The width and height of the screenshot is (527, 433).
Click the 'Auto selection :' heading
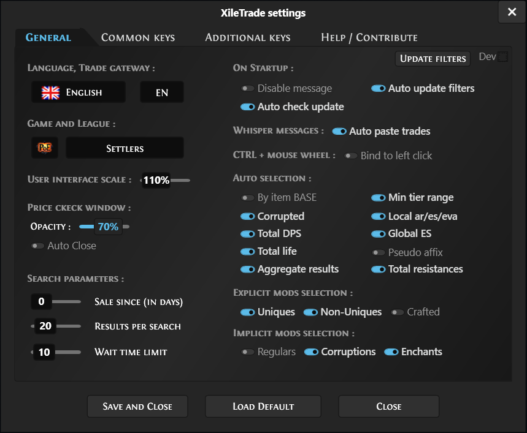pos(272,178)
